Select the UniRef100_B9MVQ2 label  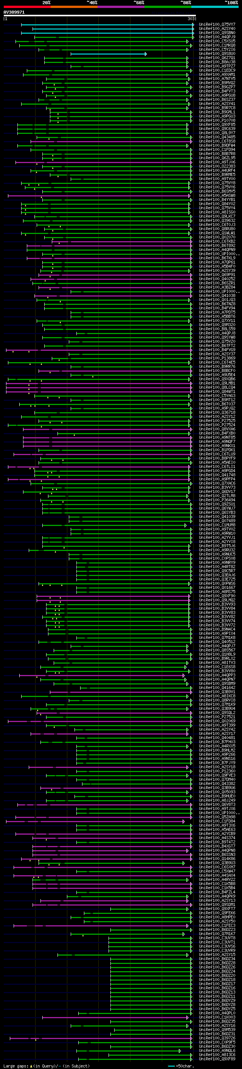tap(217, 83)
